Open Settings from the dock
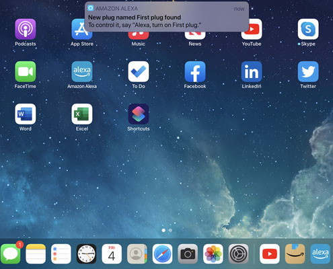333x269 pixels. [238, 254]
